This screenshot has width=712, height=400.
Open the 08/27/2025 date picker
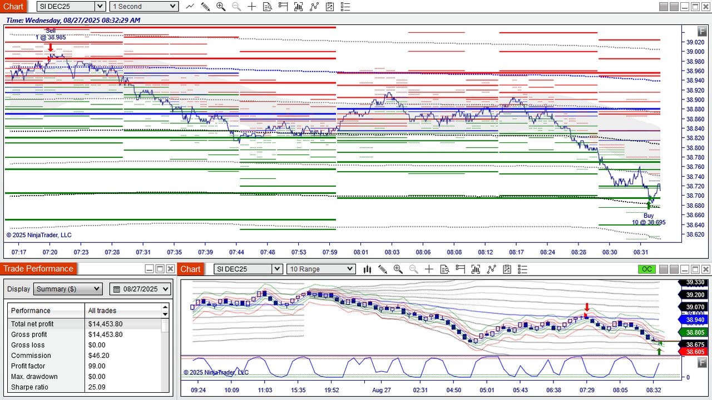coord(141,289)
